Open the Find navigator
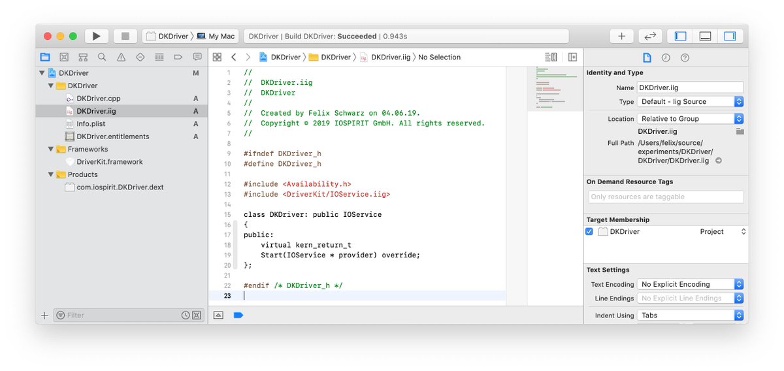 click(102, 57)
